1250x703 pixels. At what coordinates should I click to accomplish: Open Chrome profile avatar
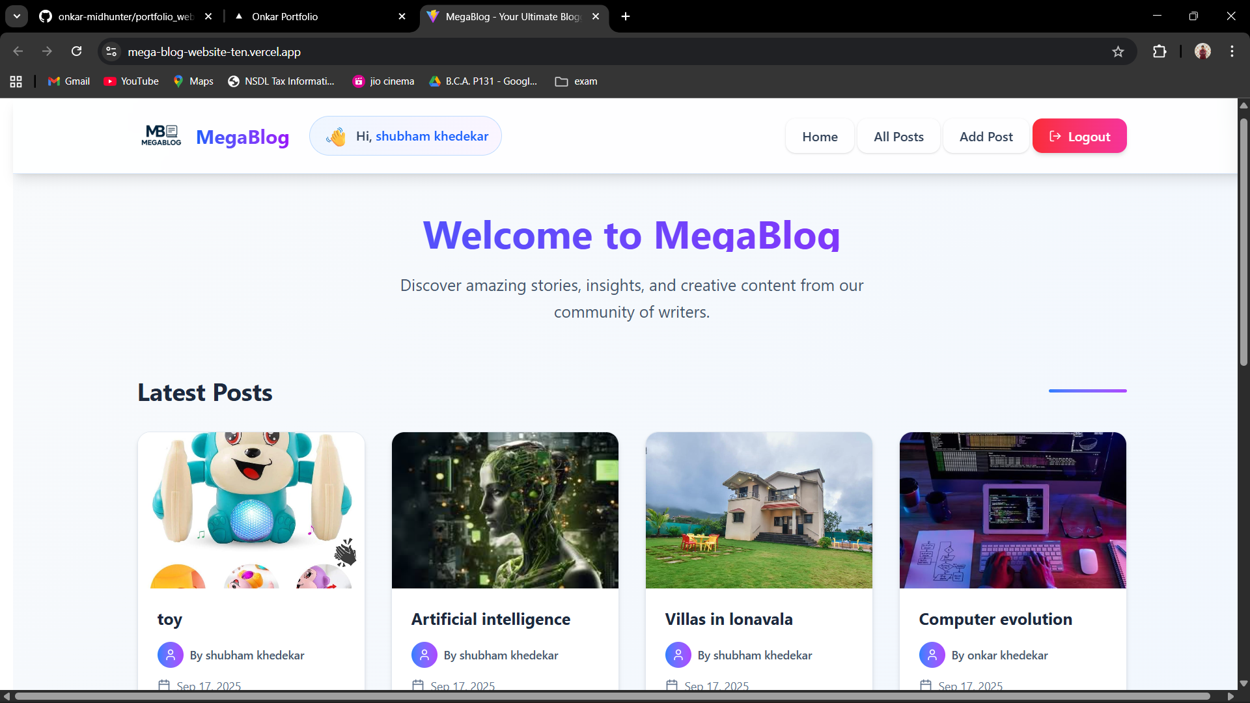(1202, 51)
